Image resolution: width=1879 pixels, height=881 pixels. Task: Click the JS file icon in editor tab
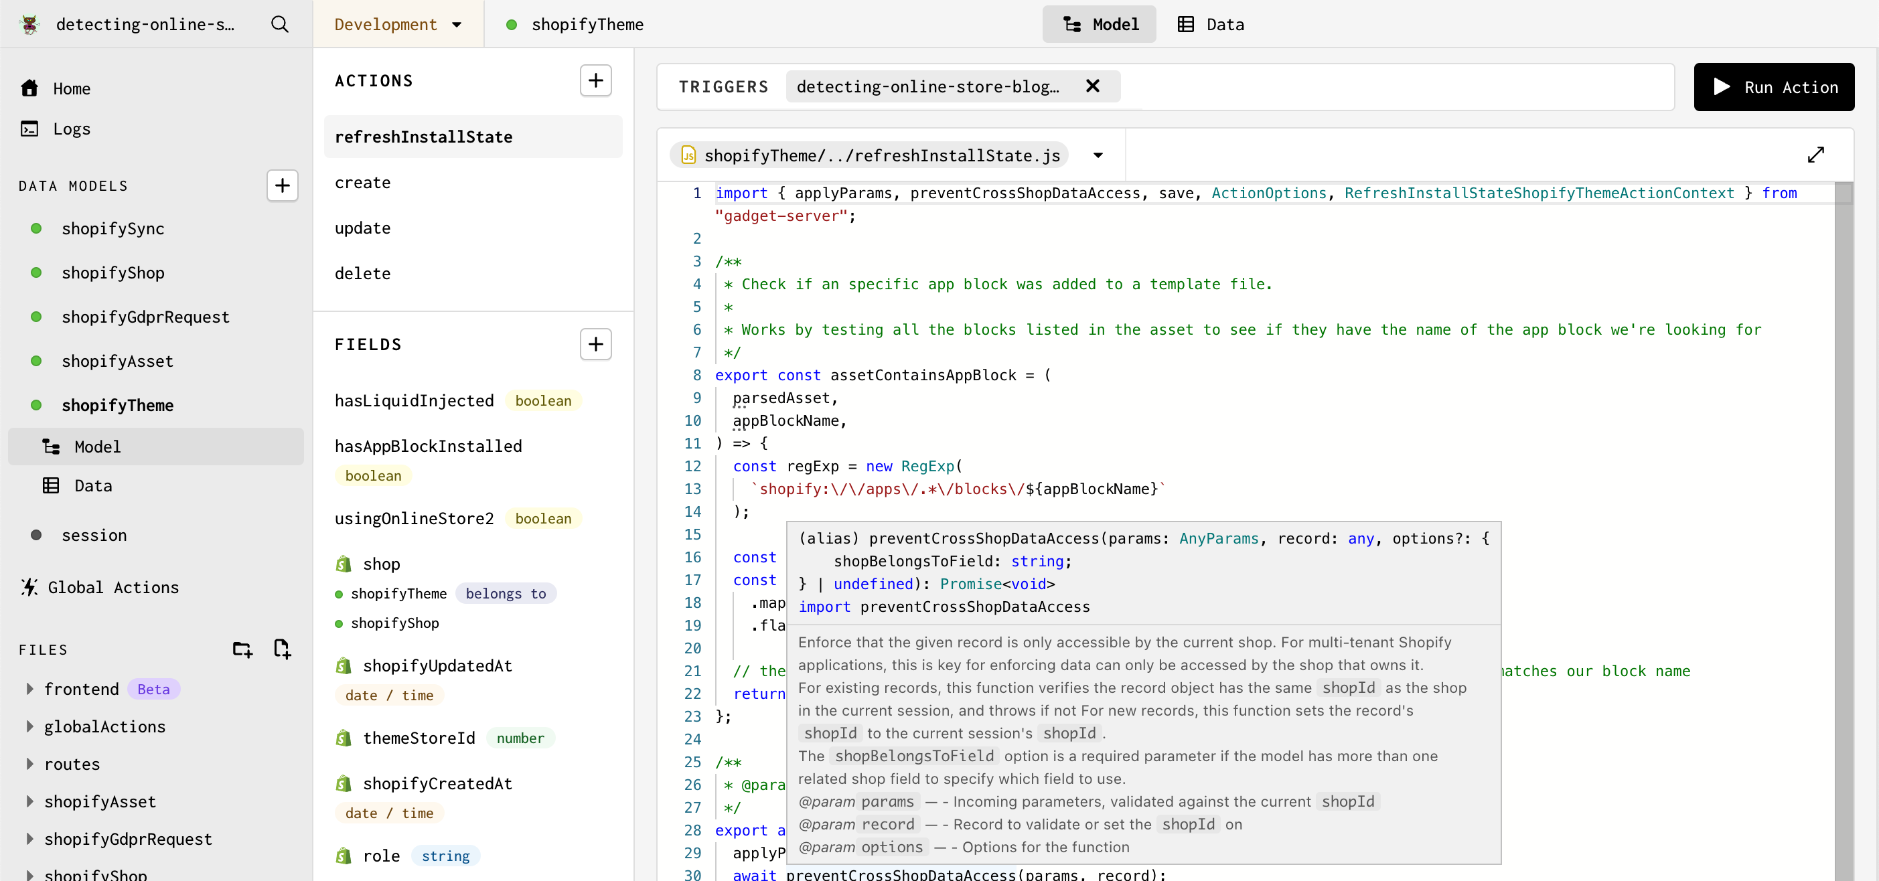pos(688,155)
